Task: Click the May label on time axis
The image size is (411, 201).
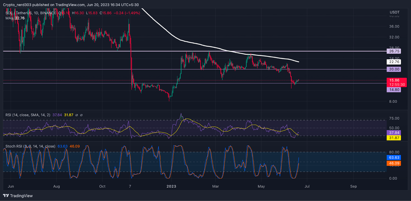Action: [x=261, y=186]
